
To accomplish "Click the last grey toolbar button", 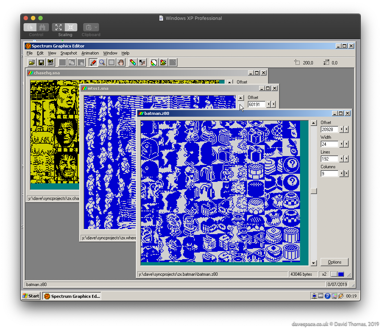I will pyautogui.click(x=173, y=63).
